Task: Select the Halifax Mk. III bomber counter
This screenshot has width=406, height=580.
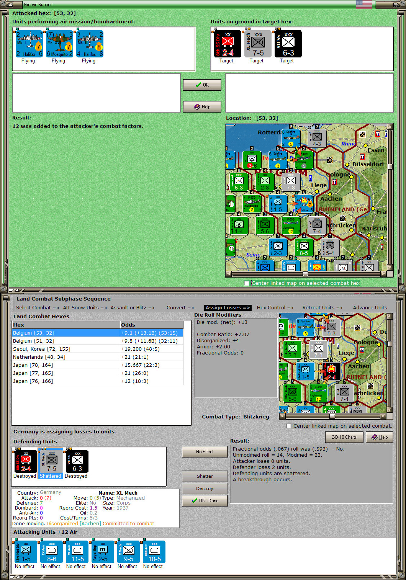Action: [x=90, y=44]
